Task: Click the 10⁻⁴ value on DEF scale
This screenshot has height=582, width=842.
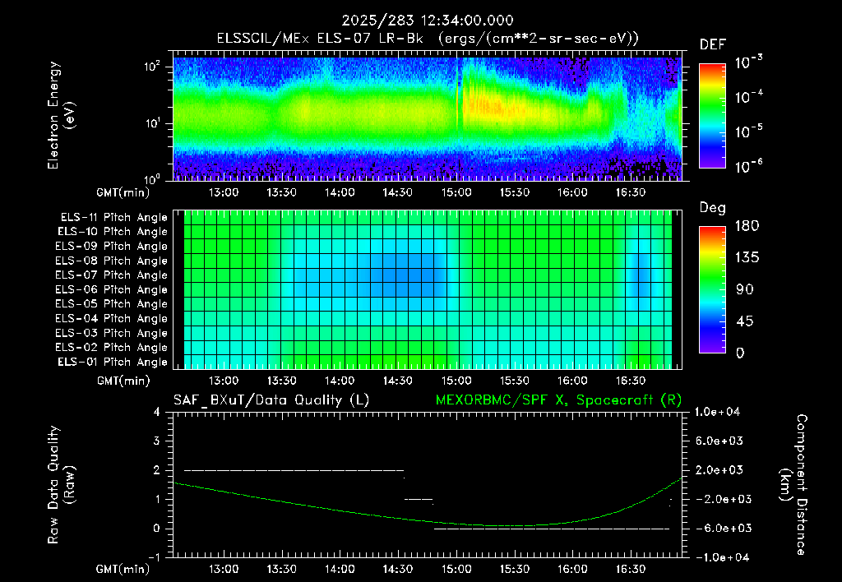Action: (x=748, y=97)
